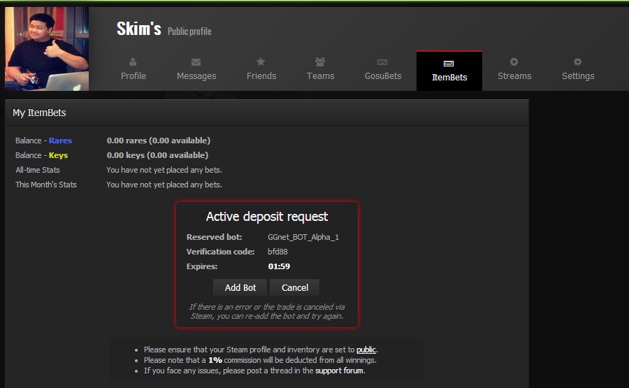Click the Streams play icon

tap(514, 62)
